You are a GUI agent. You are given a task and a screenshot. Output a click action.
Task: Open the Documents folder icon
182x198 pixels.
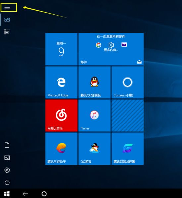pos(7,145)
